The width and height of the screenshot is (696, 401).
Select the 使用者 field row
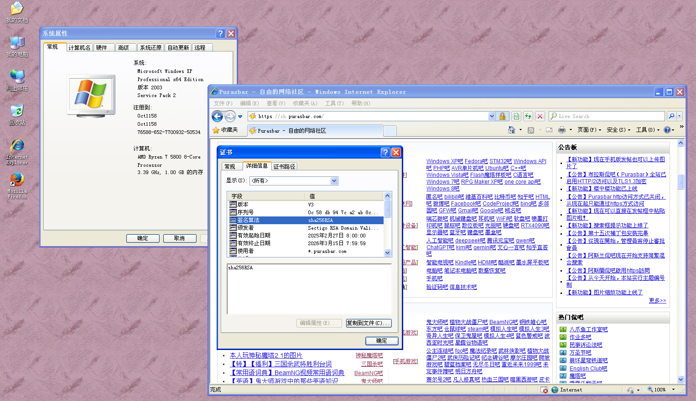click(306, 251)
